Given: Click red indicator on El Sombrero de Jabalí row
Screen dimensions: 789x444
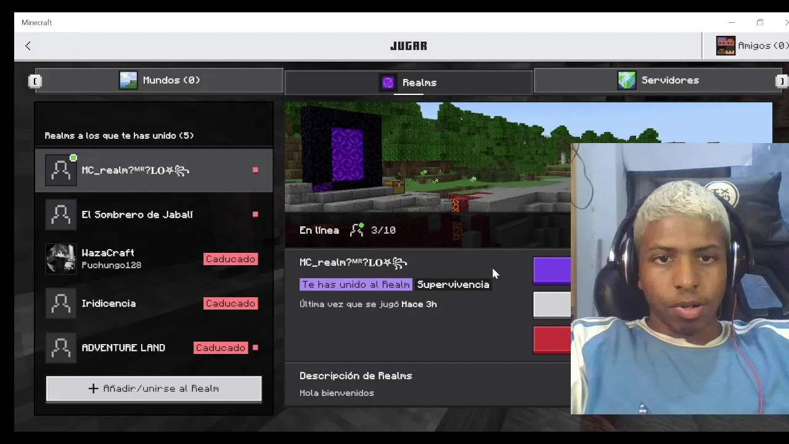Looking at the screenshot, I should [255, 215].
